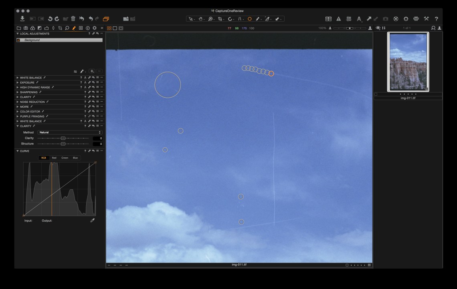This screenshot has height=289, width=457.
Task: Expand the Exposure tool panel
Action: click(18, 82)
